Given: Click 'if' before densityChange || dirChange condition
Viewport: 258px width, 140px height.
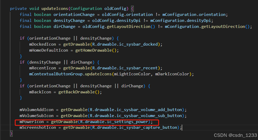Looking at the screenshot, I should pyautogui.click(x=22, y=62).
